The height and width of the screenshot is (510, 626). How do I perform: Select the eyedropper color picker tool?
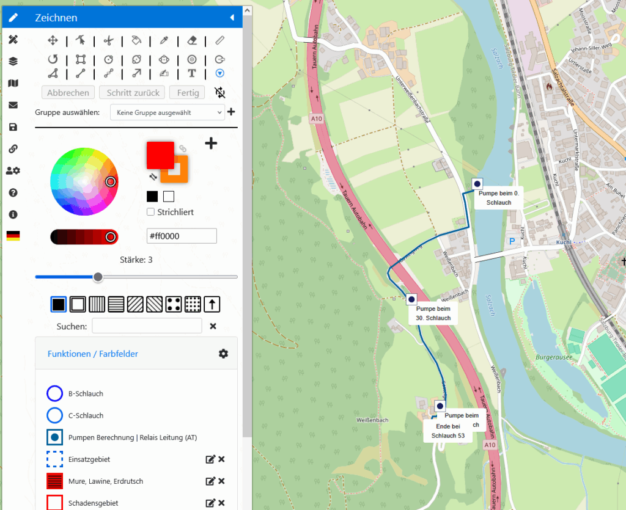pyautogui.click(x=164, y=40)
